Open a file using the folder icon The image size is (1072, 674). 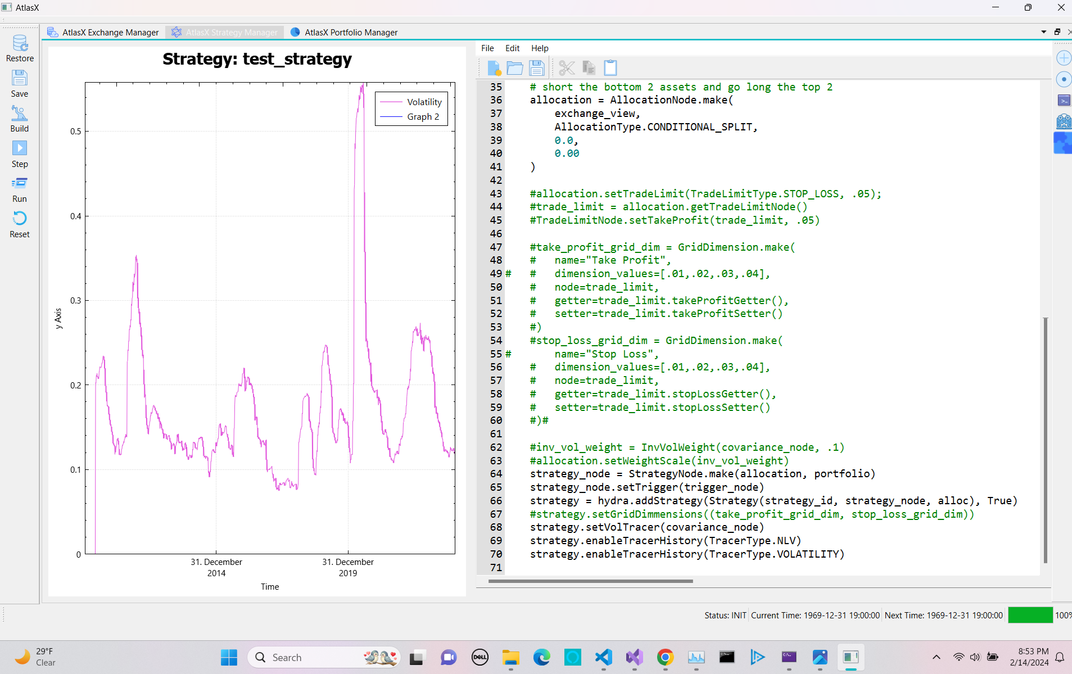tap(514, 68)
